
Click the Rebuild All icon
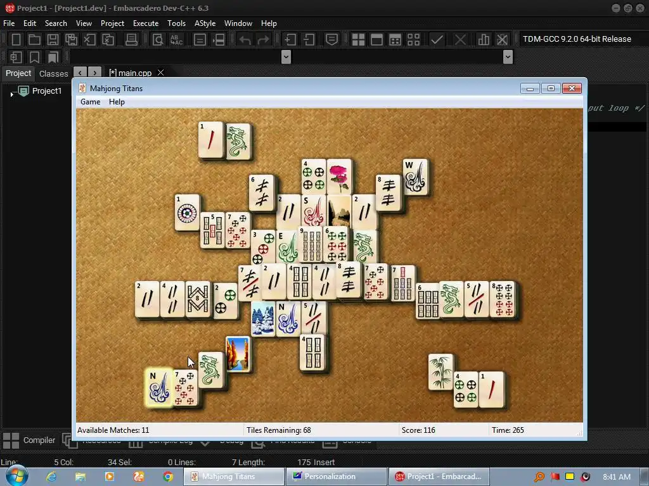(413, 39)
